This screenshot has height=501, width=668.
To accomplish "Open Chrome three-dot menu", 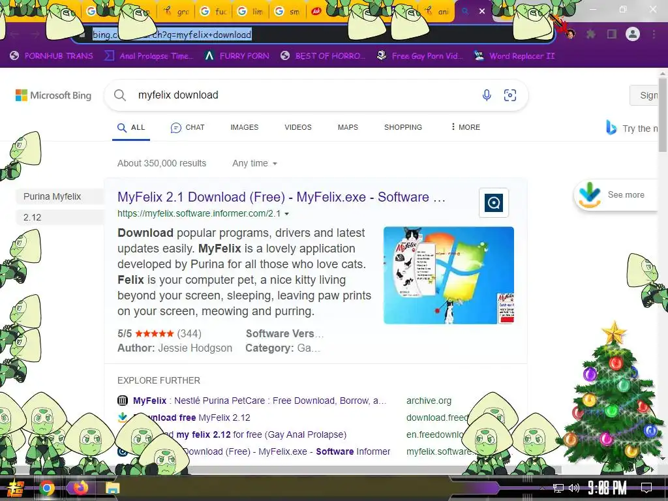I will (x=654, y=34).
